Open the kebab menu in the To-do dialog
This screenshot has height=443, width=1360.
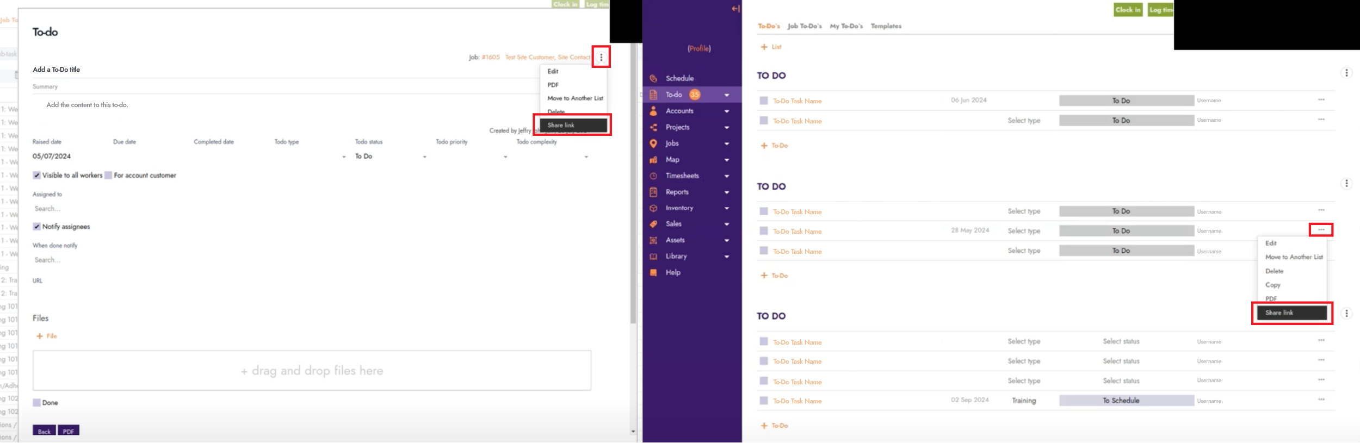click(601, 57)
